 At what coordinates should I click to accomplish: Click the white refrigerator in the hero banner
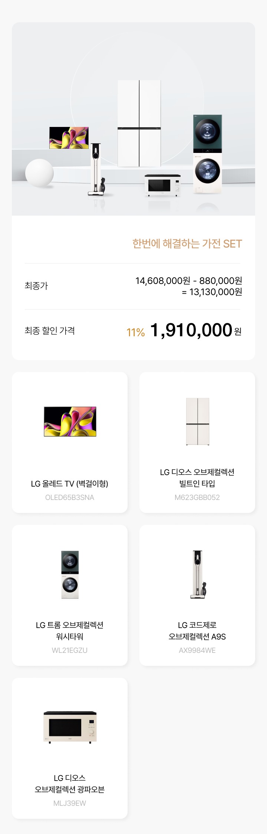139,123
